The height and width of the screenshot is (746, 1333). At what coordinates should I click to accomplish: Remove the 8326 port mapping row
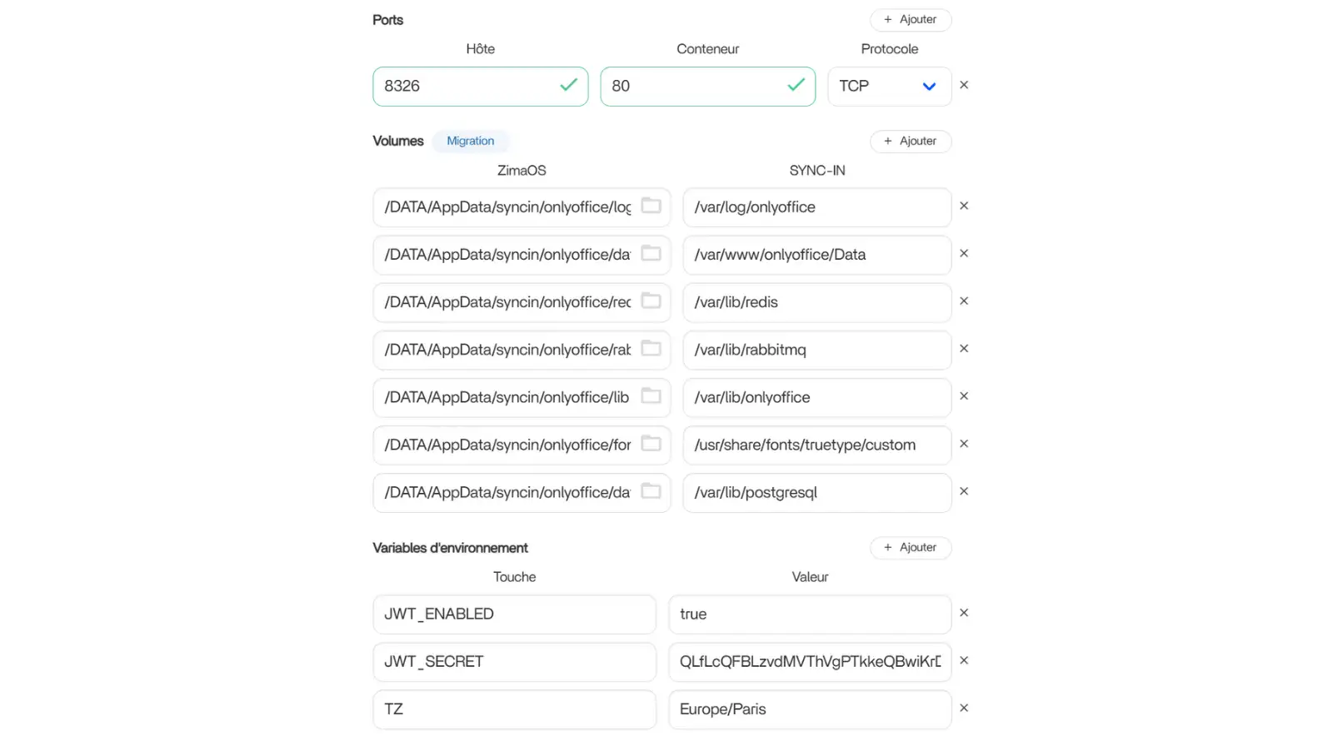(x=964, y=85)
